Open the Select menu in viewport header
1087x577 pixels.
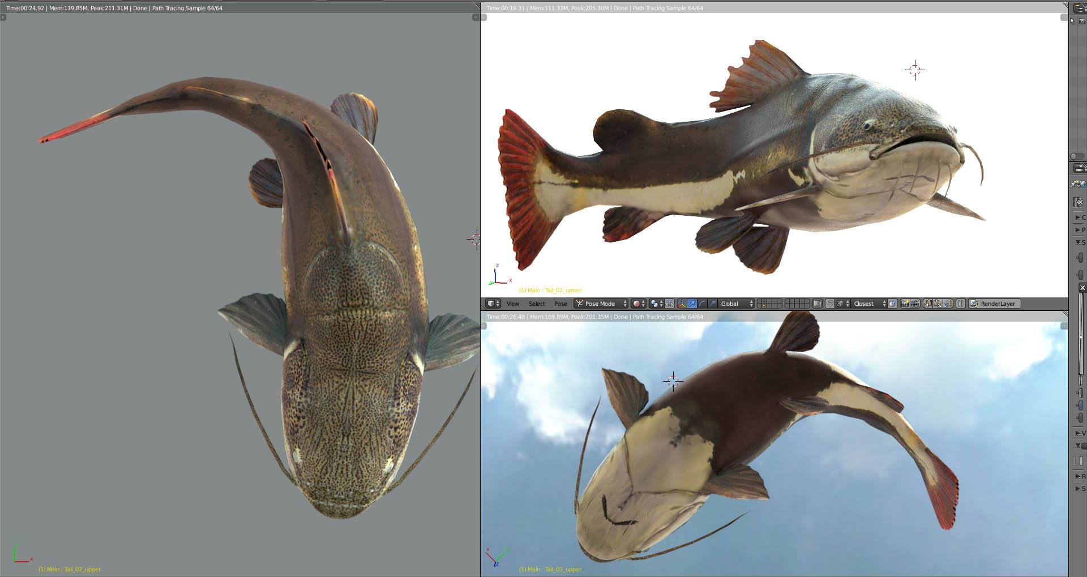click(x=537, y=304)
